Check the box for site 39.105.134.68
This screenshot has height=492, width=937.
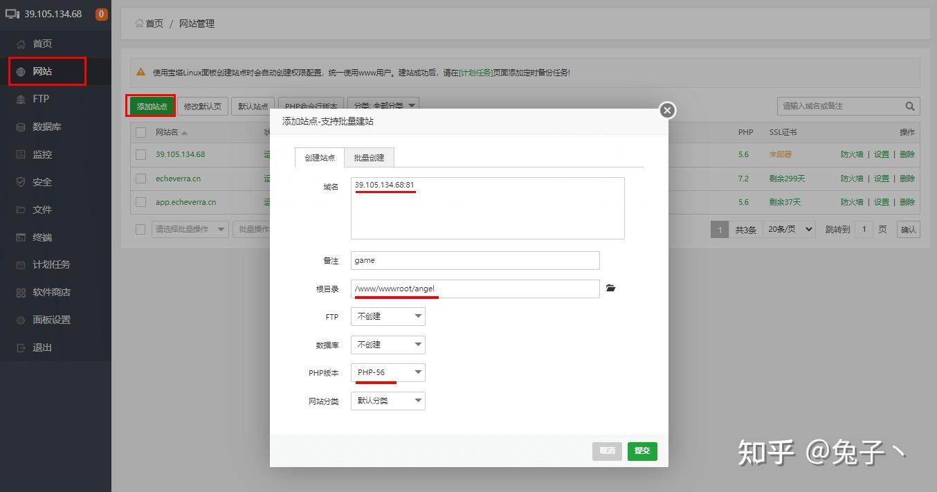pyautogui.click(x=141, y=154)
